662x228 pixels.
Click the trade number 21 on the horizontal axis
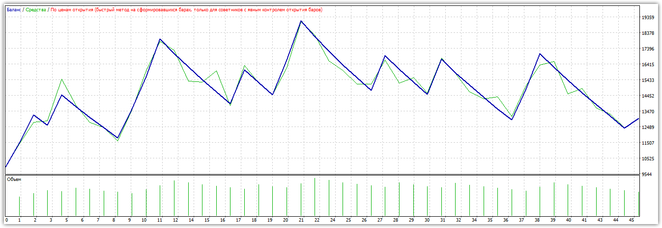(301, 220)
